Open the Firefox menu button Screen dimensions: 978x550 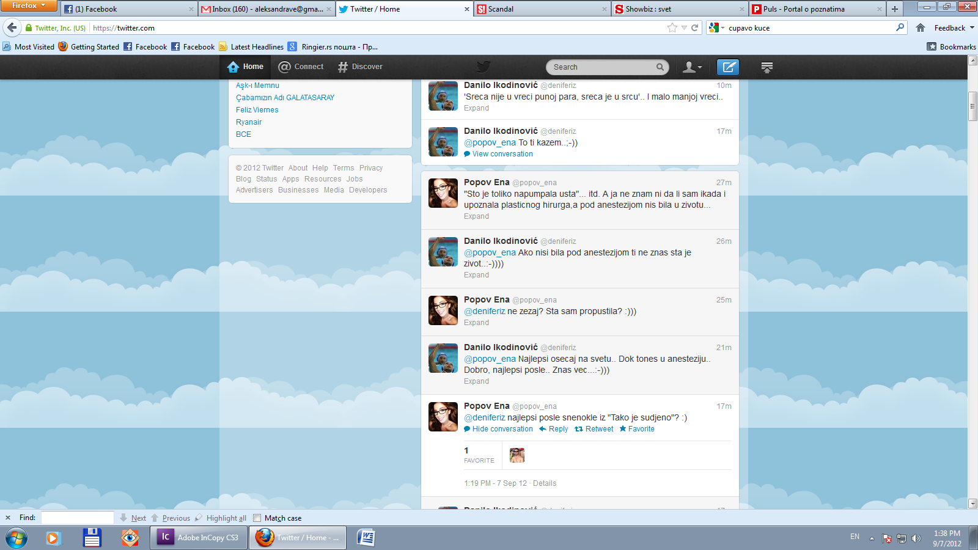(x=28, y=5)
